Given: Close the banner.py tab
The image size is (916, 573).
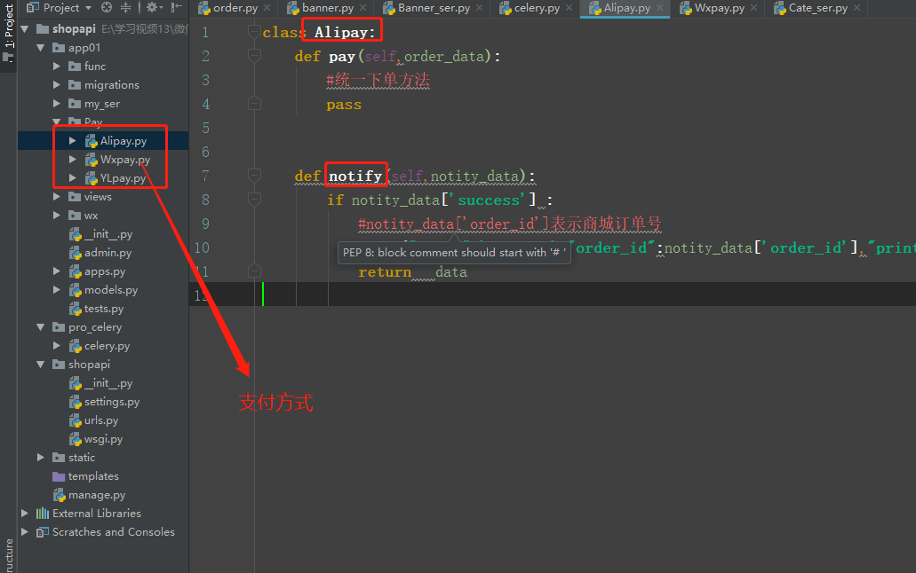Looking at the screenshot, I should [362, 8].
